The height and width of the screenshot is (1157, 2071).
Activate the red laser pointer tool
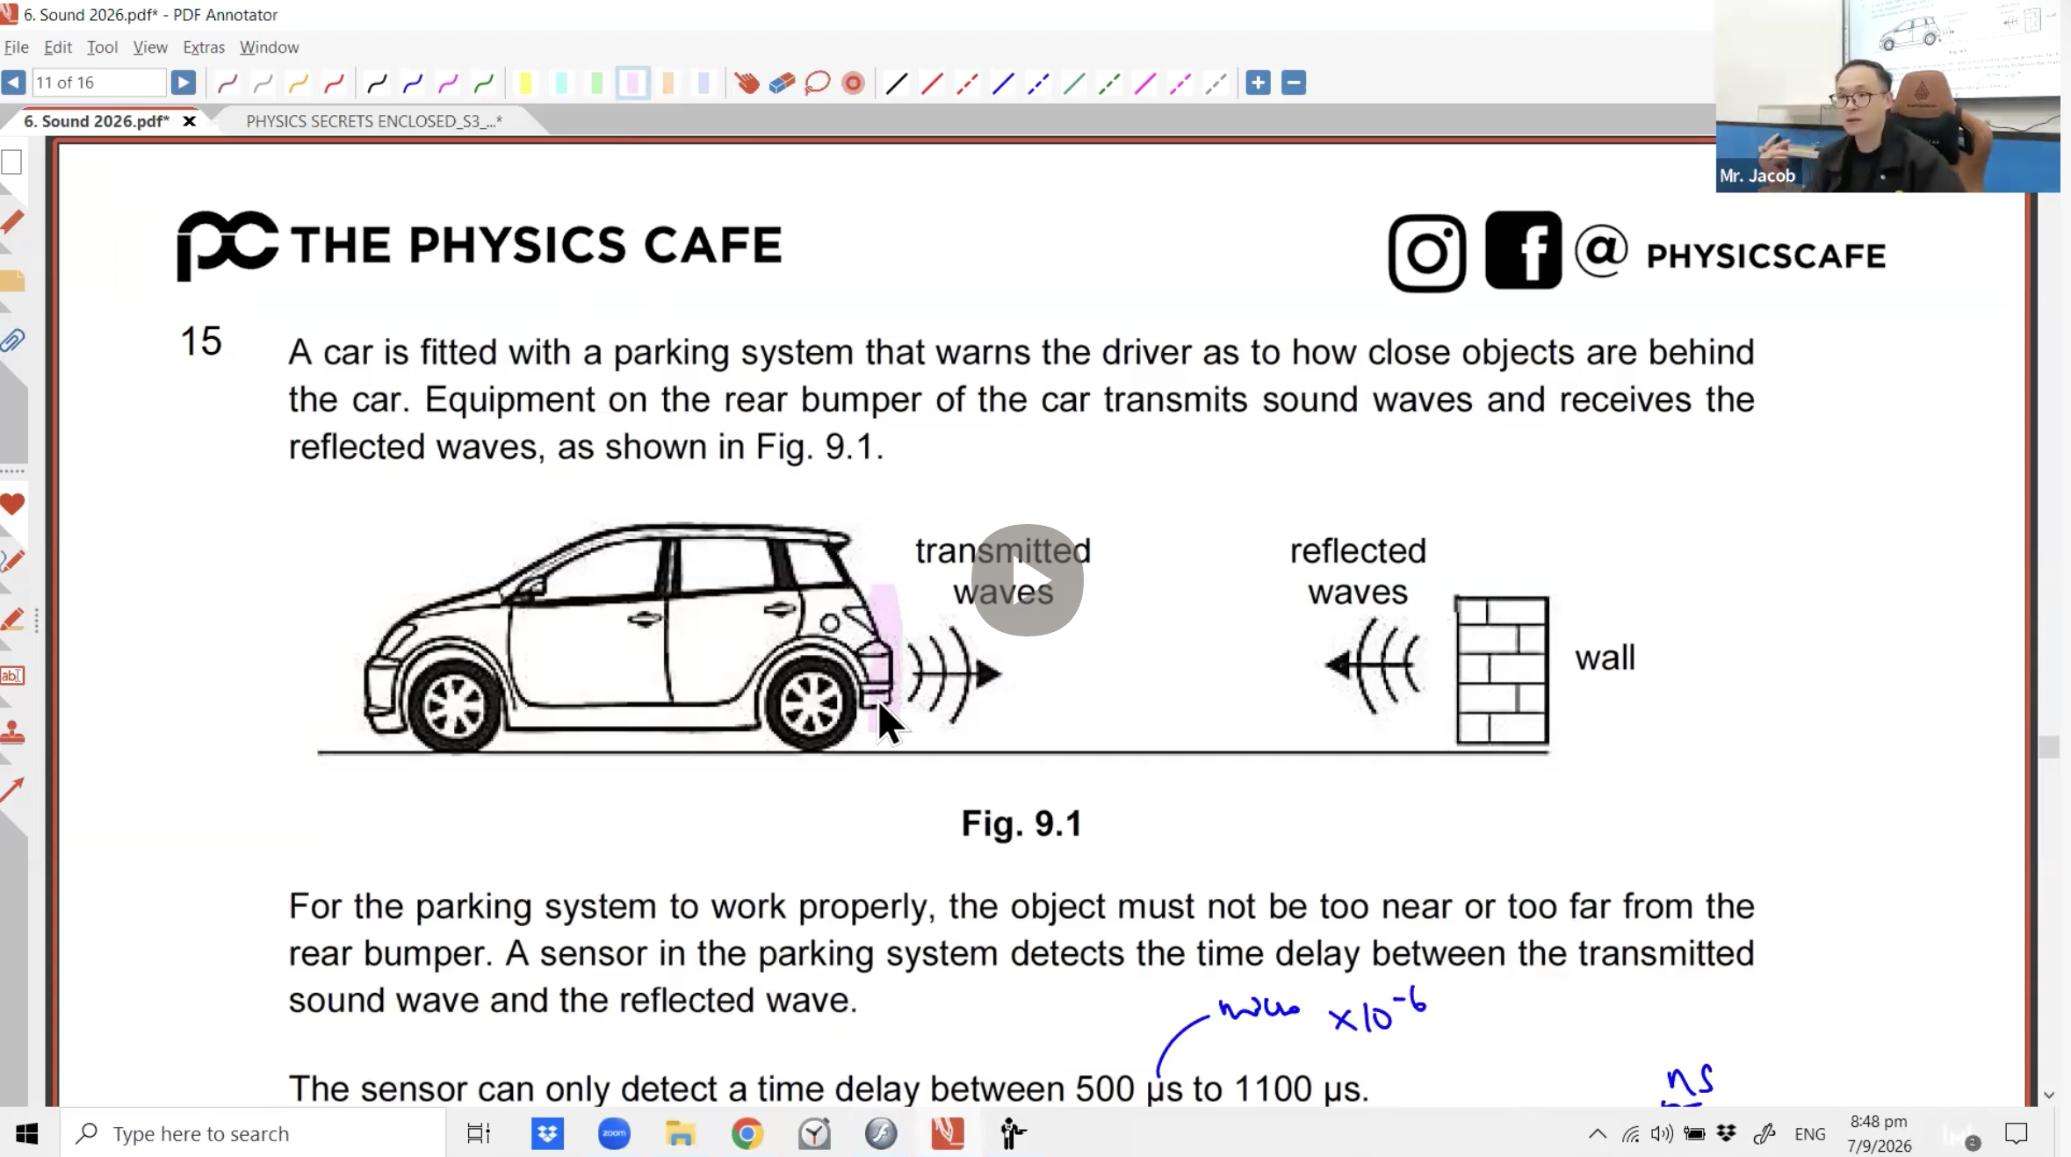point(853,83)
